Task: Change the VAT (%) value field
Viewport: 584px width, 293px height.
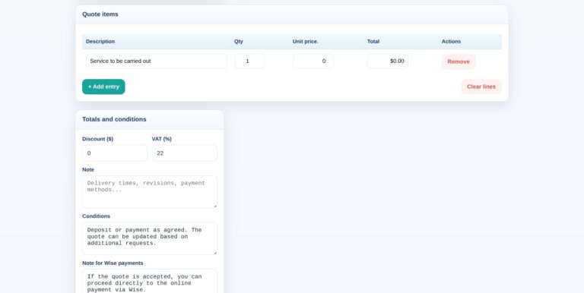Action: pyautogui.click(x=184, y=153)
